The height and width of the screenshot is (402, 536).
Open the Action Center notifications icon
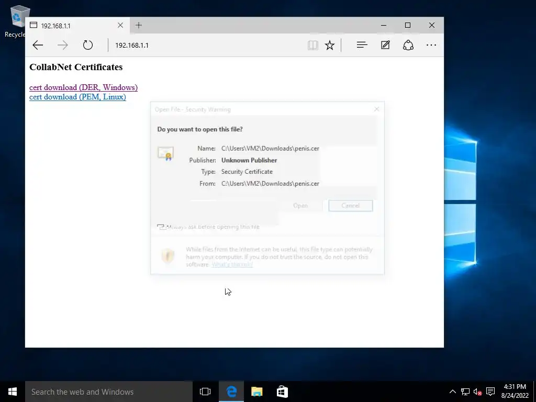(490, 392)
